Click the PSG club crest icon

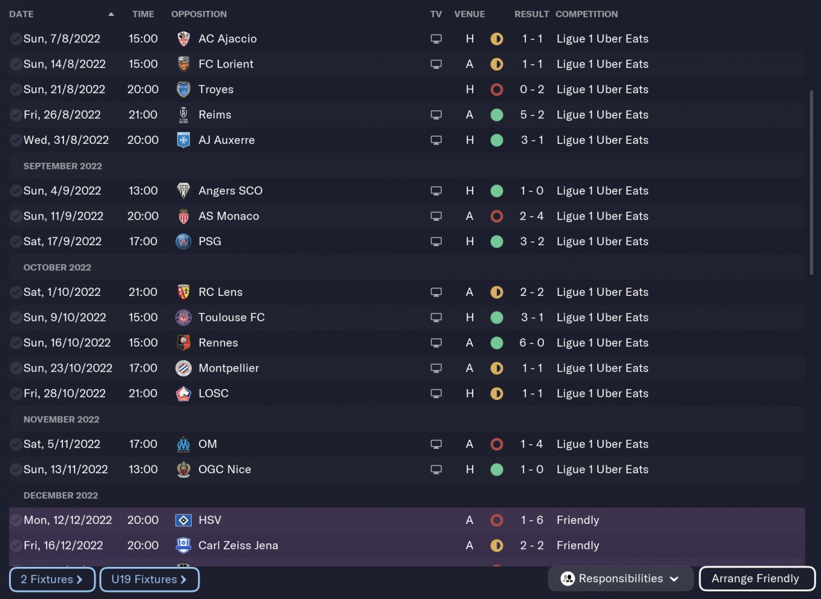(183, 241)
